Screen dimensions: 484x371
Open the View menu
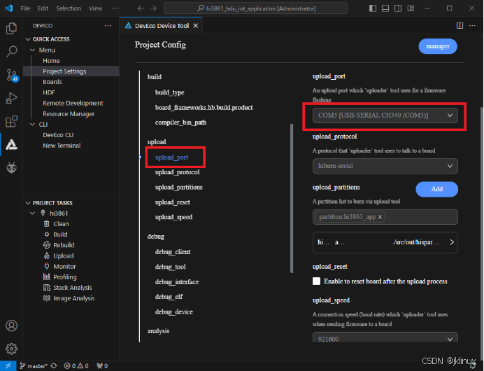coord(95,8)
